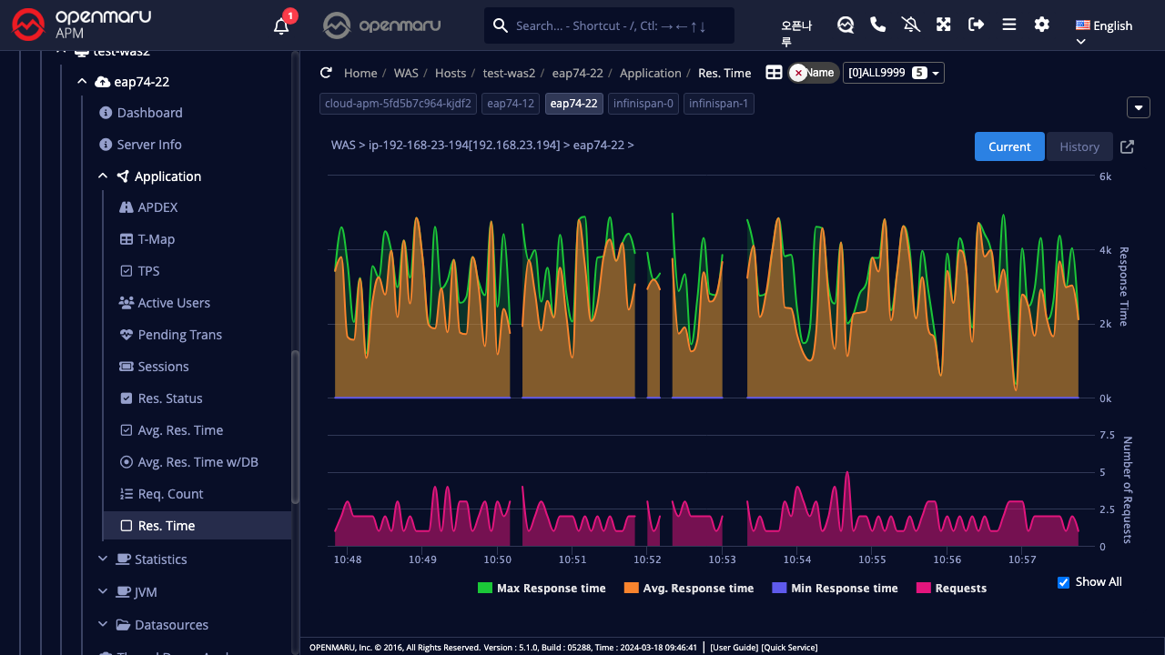Expand the Statistics tree section

tap(160, 559)
